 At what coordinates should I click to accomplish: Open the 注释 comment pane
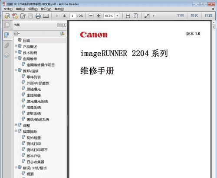(208, 16)
